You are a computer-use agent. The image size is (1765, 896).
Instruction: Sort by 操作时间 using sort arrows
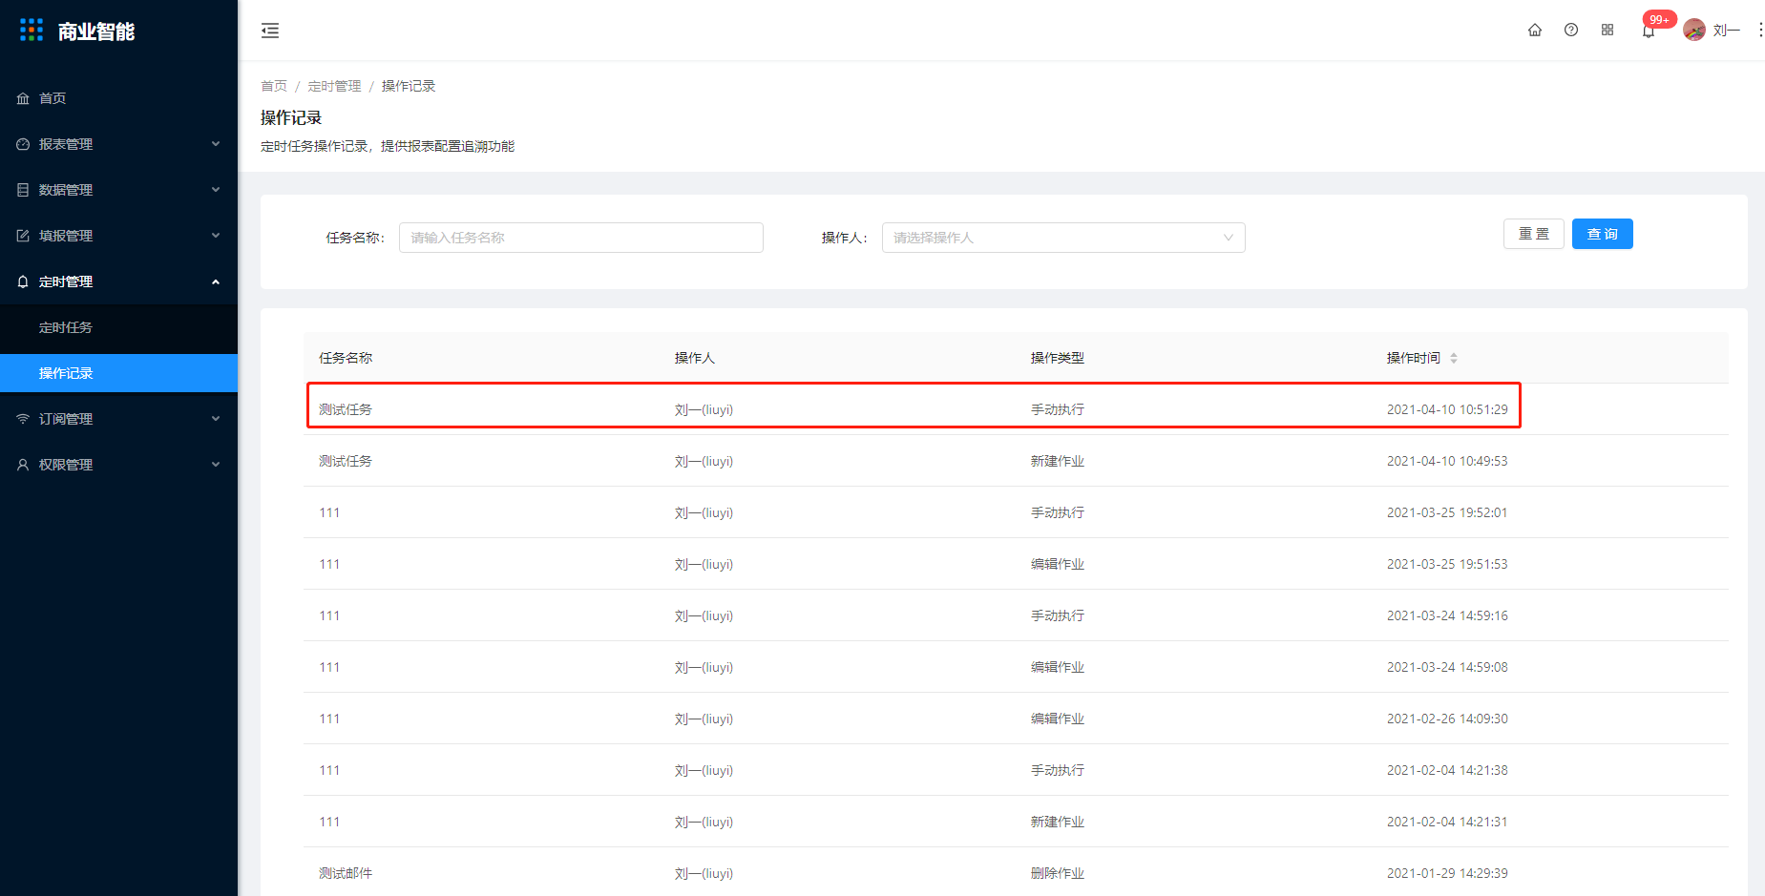pos(1454,358)
